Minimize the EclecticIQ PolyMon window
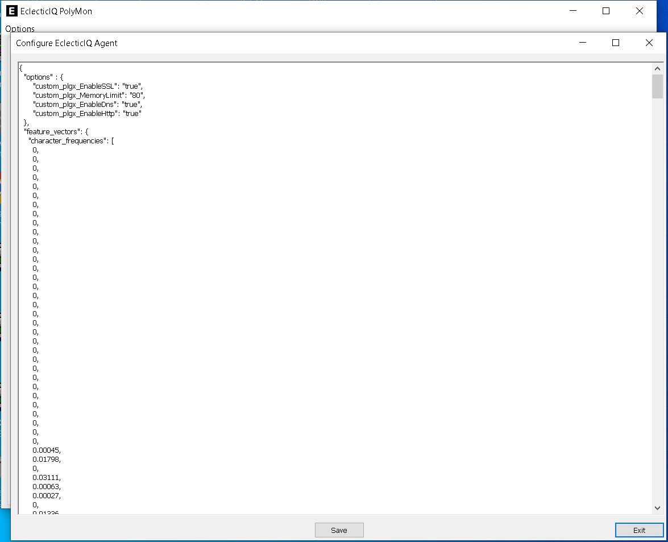Viewport: 668px width, 542px height. point(572,11)
